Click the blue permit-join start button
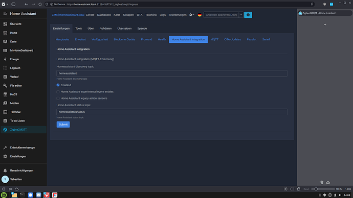This screenshot has height=198, width=353. click(248, 15)
